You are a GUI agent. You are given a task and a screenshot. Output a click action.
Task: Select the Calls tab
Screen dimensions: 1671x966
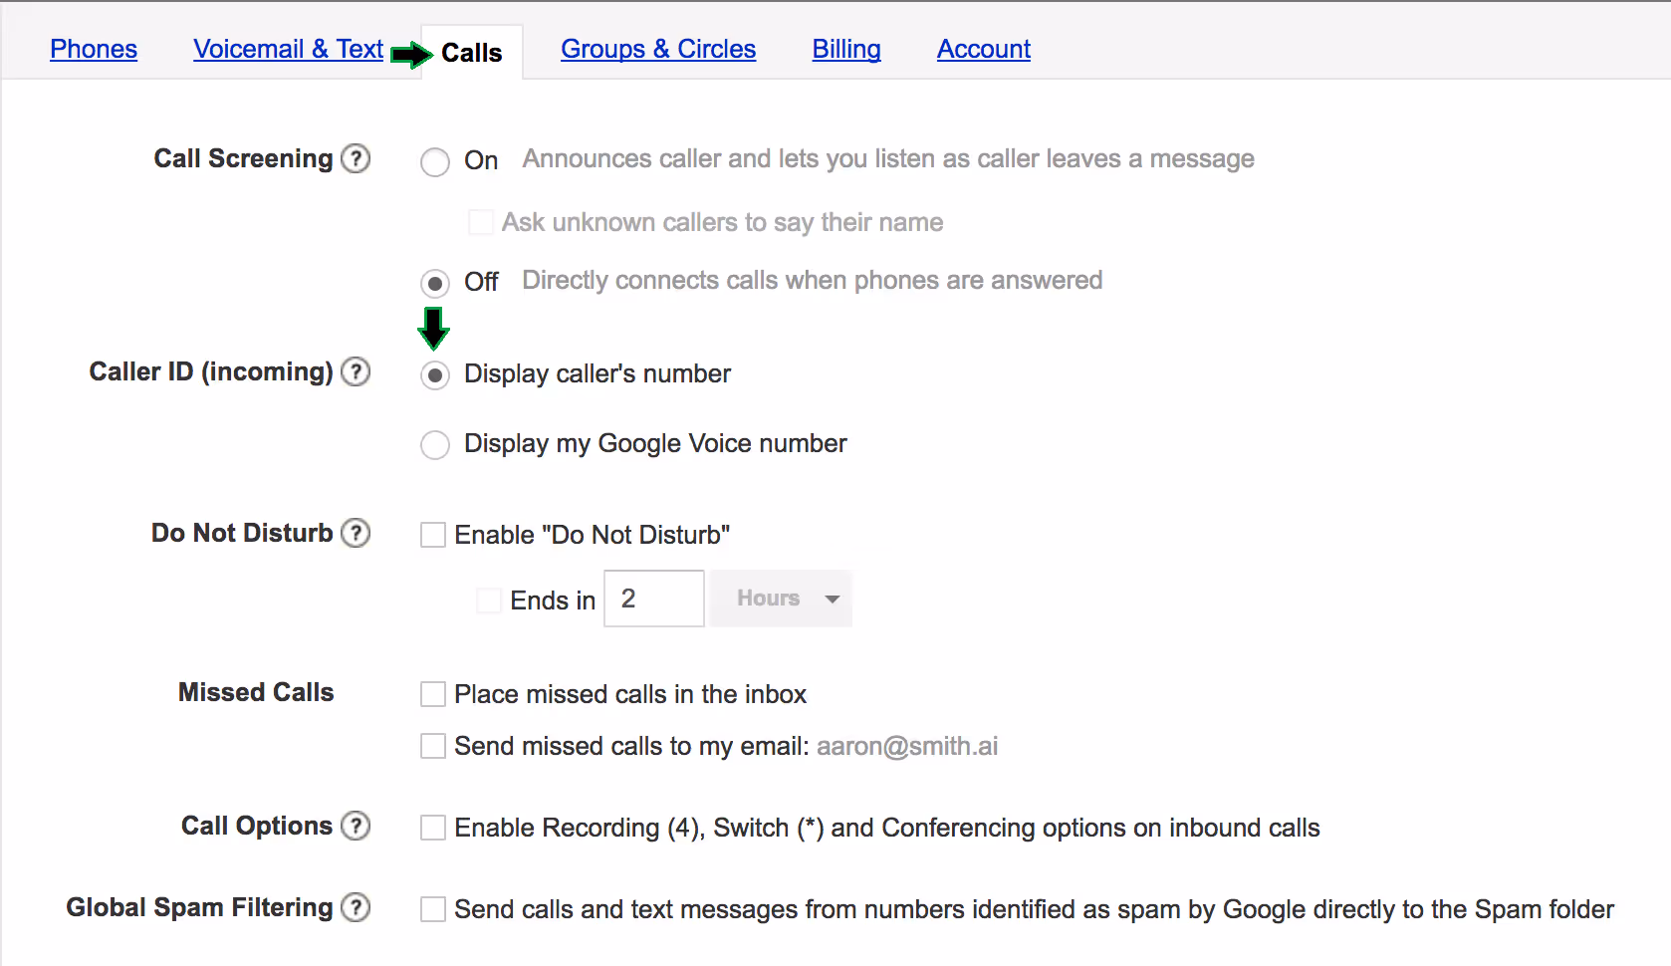(x=471, y=53)
